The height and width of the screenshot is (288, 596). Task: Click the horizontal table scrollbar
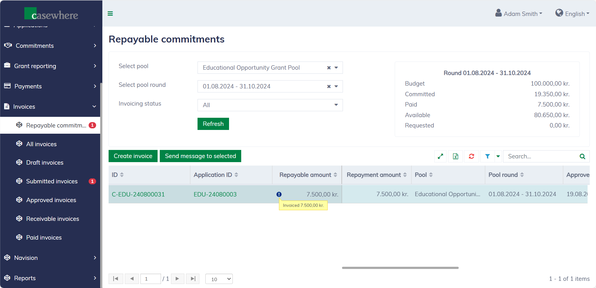[400, 268]
